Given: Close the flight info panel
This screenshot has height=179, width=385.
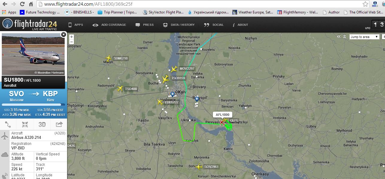Looking at the screenshot, I should coord(63,34).
